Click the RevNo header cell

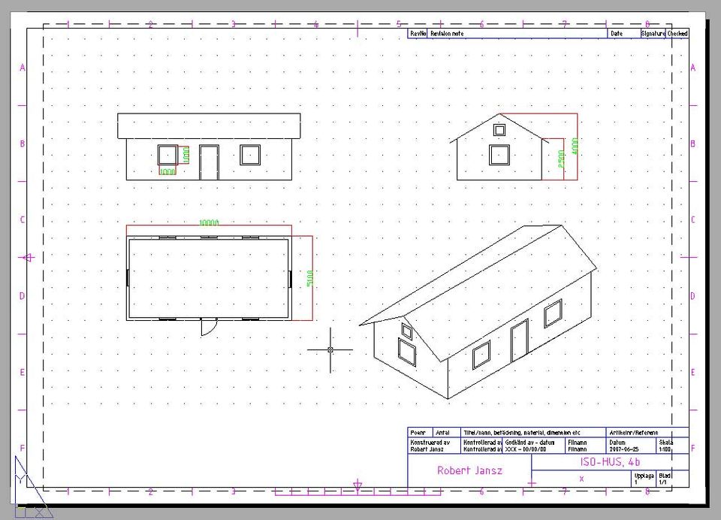418,34
